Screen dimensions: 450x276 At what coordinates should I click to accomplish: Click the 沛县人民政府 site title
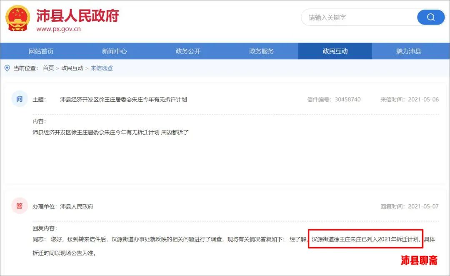tap(77, 15)
